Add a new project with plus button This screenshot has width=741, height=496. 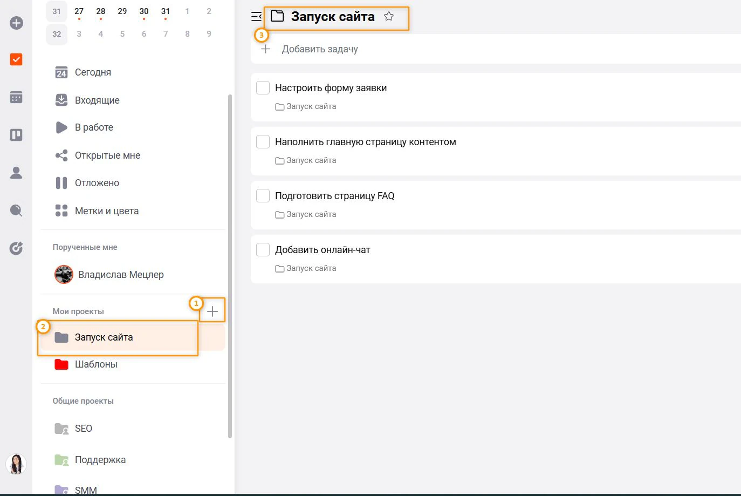pyautogui.click(x=212, y=311)
